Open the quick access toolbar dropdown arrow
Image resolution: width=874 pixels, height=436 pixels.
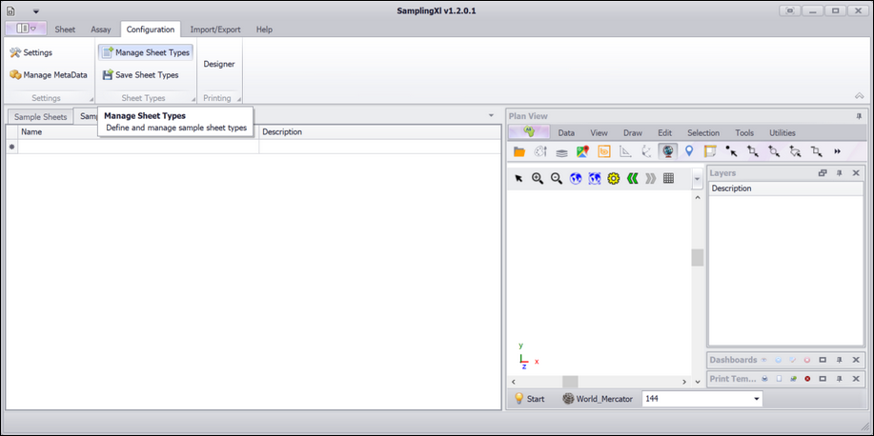tap(35, 11)
